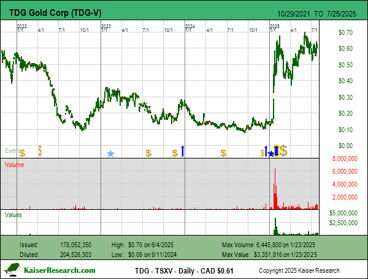This screenshot has height=279, width=368.
Task: Click the $0.60 price axis label
Action: click(x=345, y=48)
